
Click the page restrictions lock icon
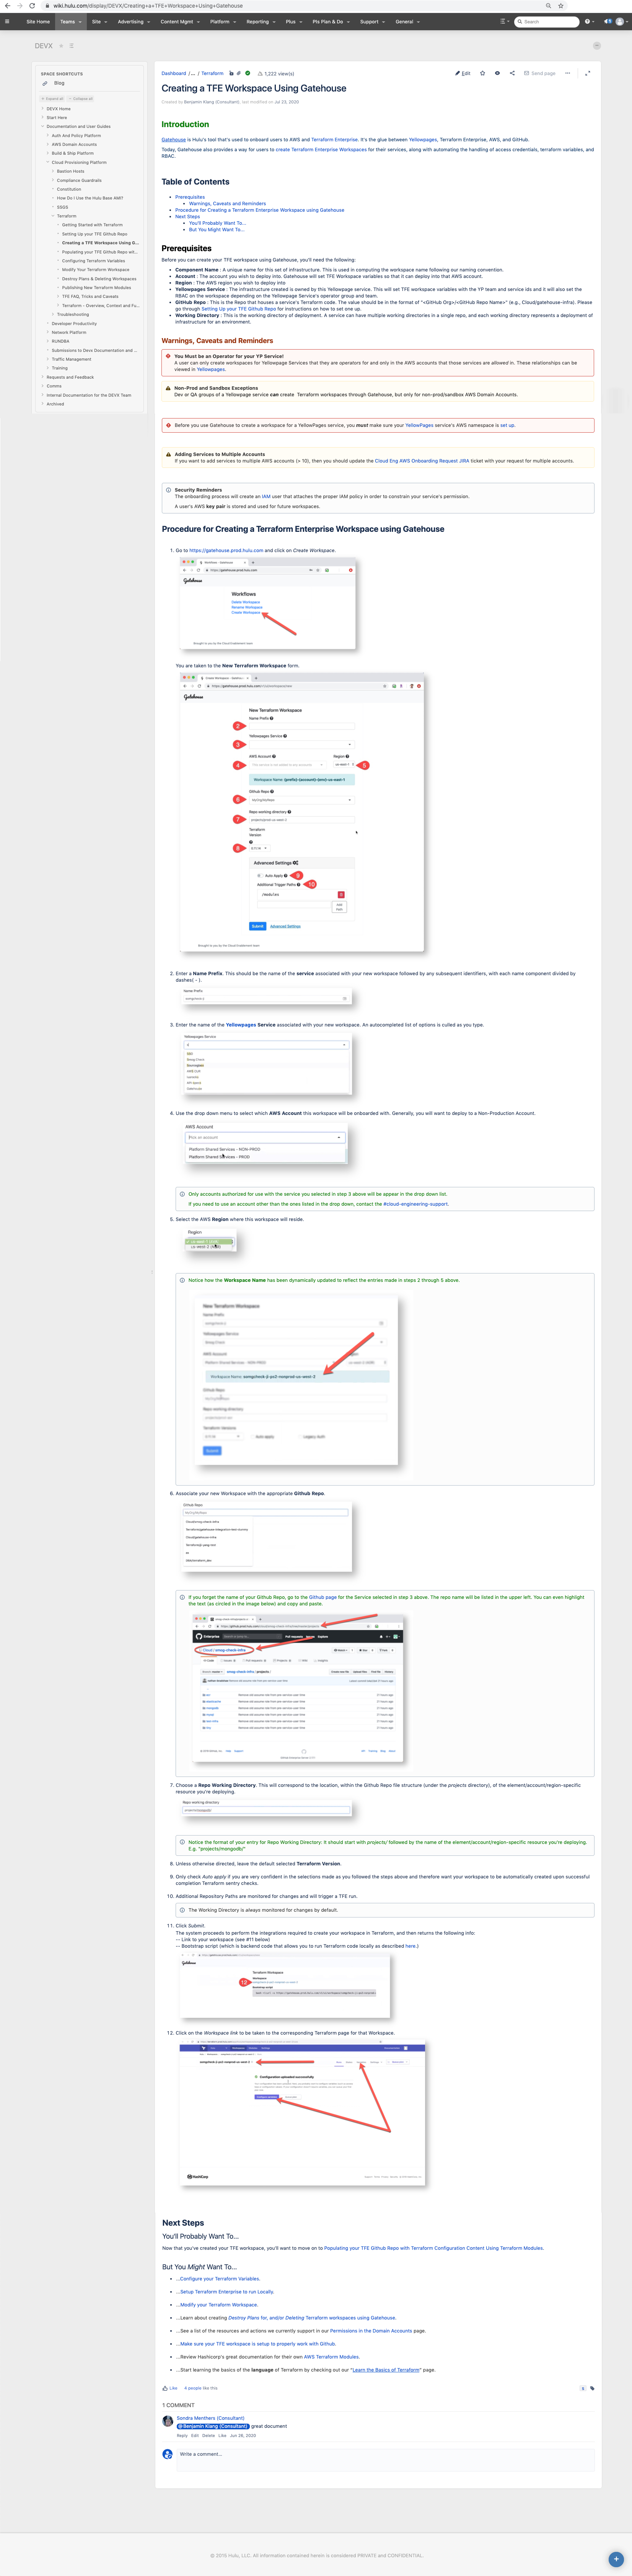point(231,73)
